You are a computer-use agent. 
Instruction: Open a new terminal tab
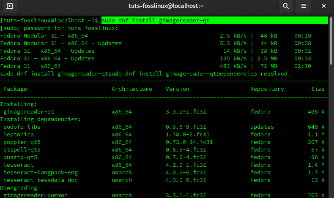(x=10, y=6)
